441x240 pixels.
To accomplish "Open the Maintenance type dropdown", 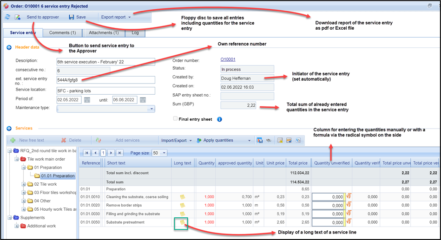I will (x=151, y=109).
